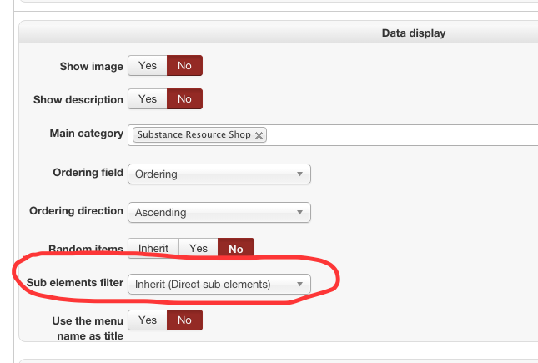Set Random items to Yes
The width and height of the screenshot is (538, 363).
[x=199, y=249]
